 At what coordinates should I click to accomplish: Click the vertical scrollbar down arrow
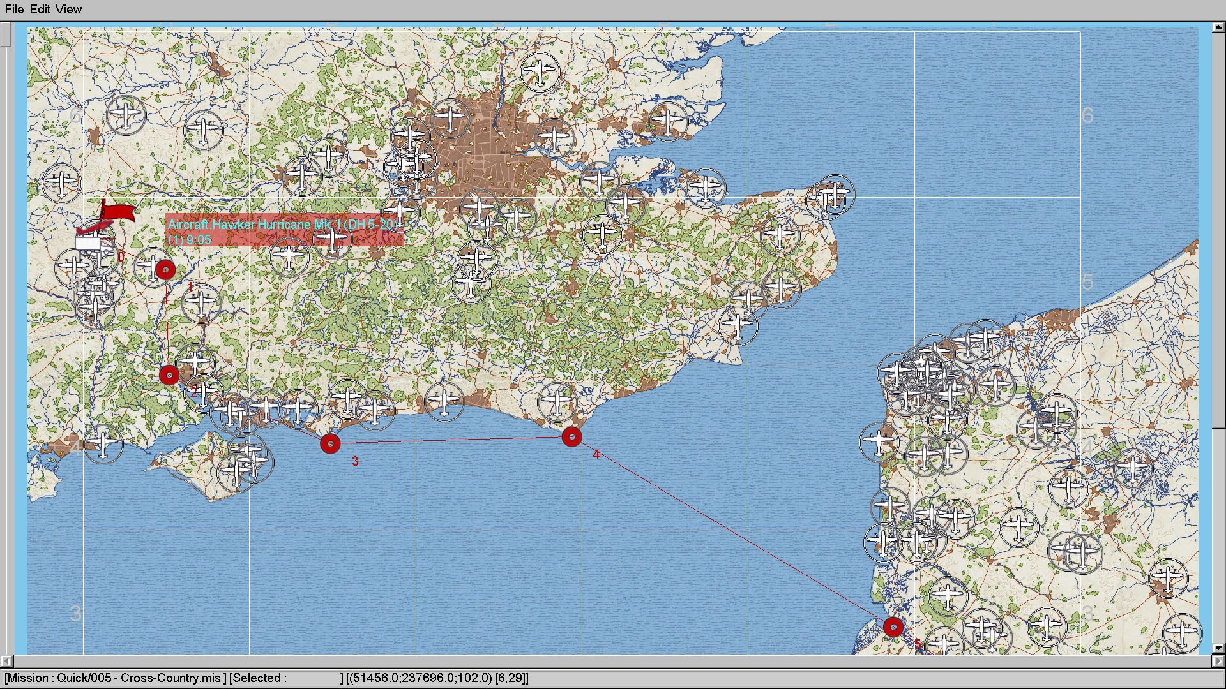click(1218, 648)
